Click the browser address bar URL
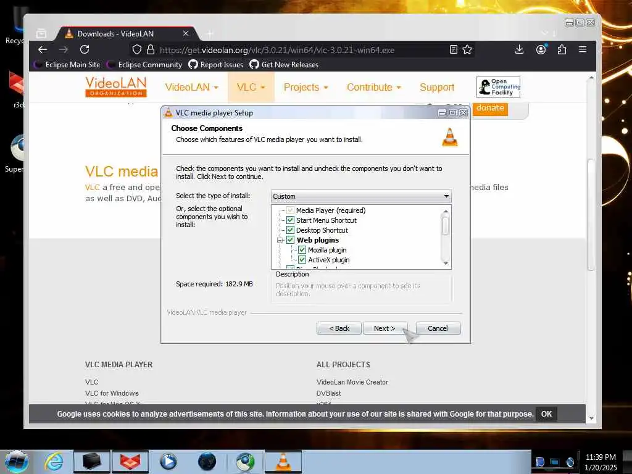 [277, 50]
